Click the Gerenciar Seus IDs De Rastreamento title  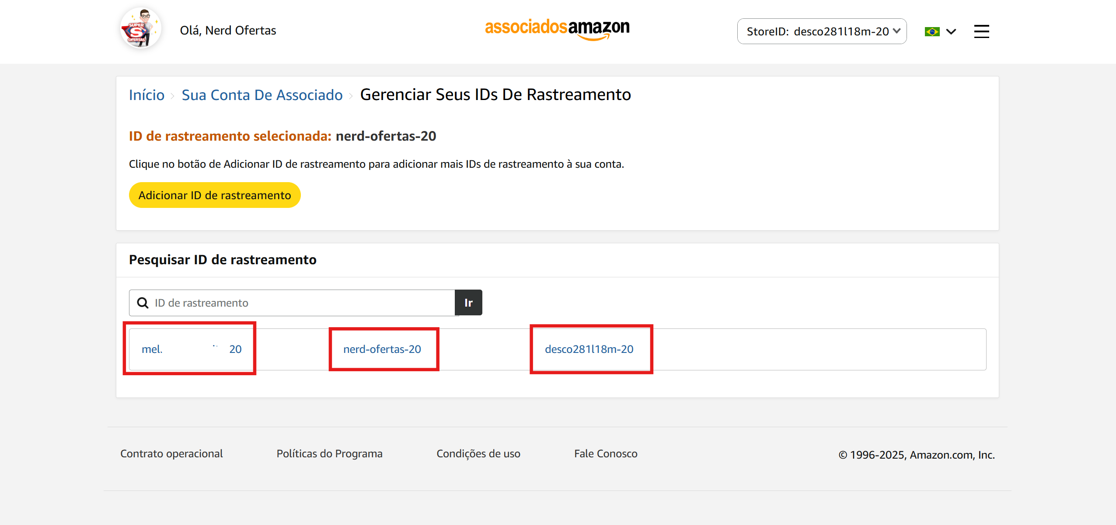tap(495, 94)
